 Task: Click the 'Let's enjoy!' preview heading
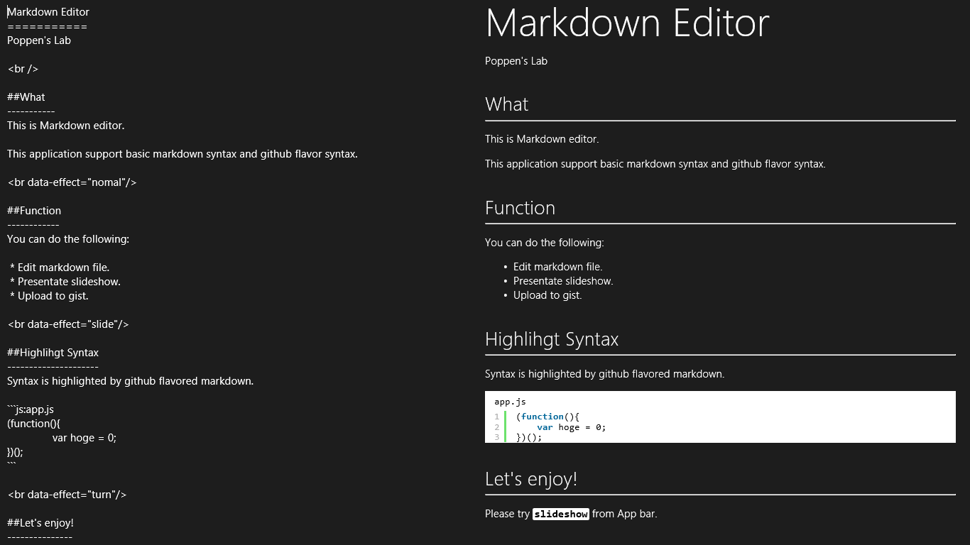click(x=531, y=479)
